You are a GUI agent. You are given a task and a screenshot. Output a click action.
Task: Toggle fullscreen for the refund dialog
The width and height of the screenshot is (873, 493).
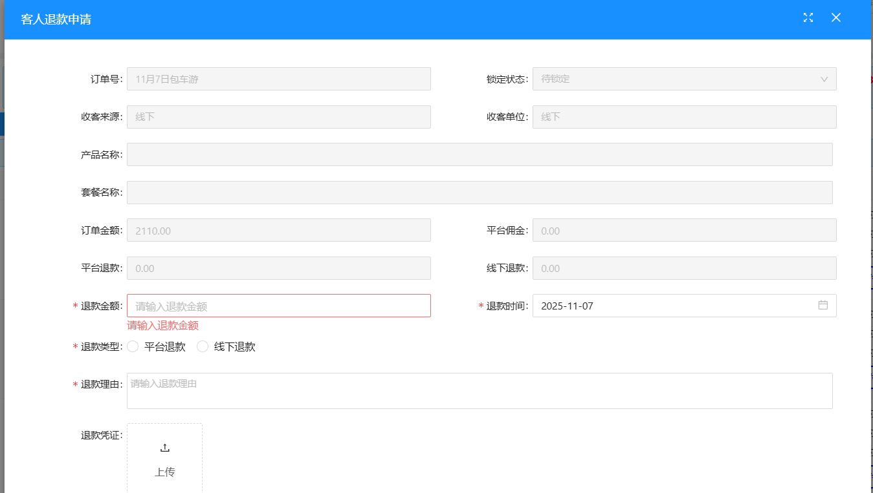click(x=808, y=17)
